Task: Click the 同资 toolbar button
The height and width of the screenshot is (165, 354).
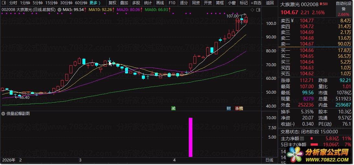Action: [x=196, y=3]
